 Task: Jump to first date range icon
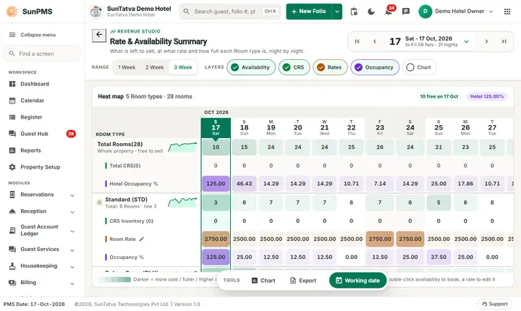click(357, 41)
